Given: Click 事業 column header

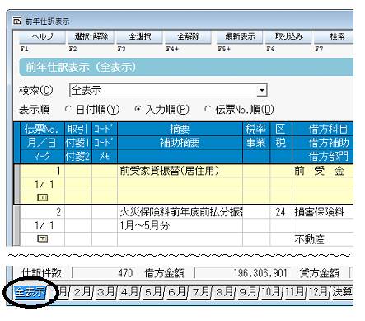Looking at the screenshot, I should [x=256, y=143].
